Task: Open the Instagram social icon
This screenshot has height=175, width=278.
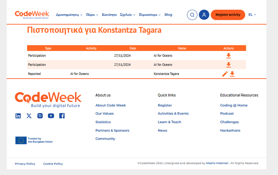Action: [x=40, y=116]
